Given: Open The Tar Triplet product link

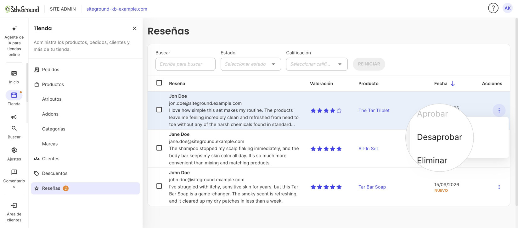Looking at the screenshot, I should coord(374,110).
